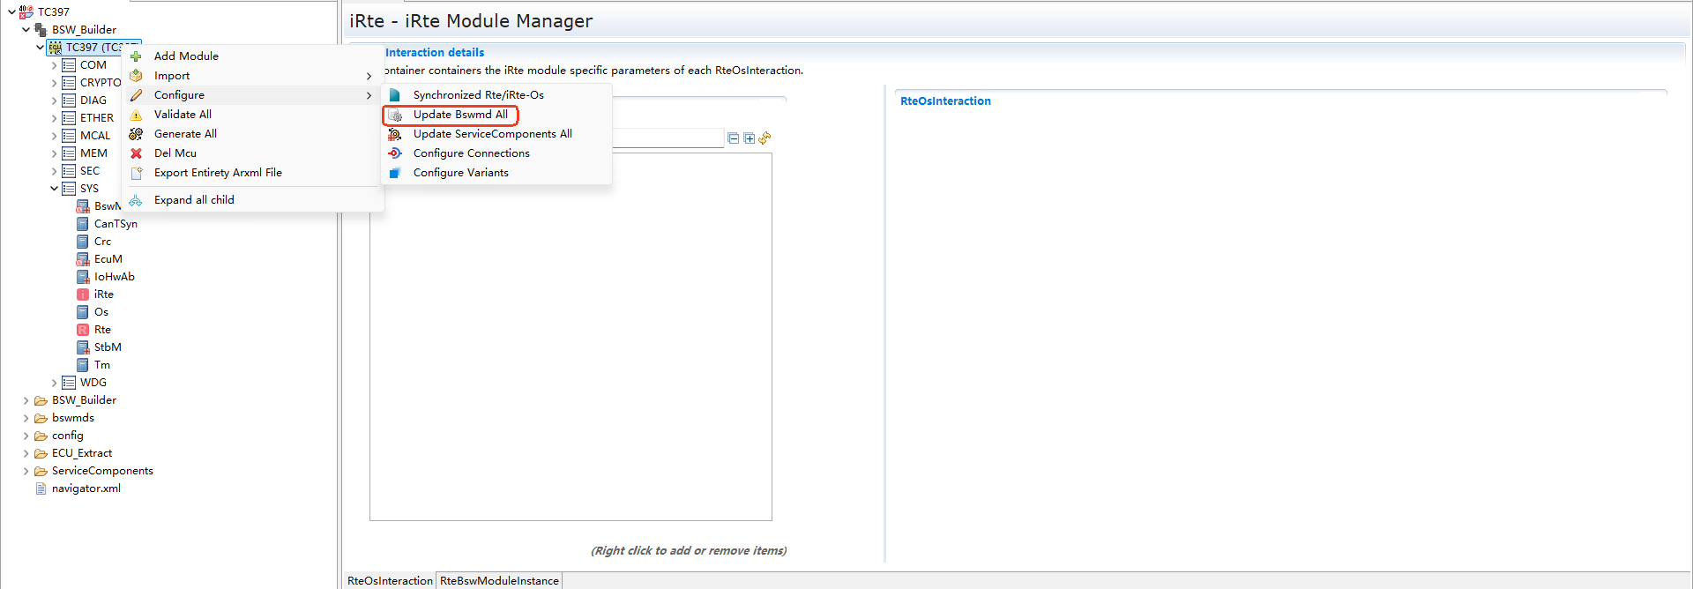Click the yellow refresh arrows icon

[x=764, y=138]
